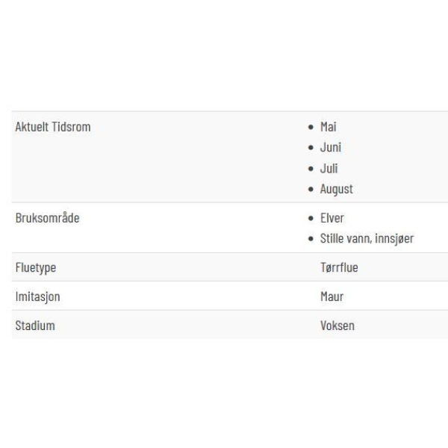Image resolution: width=448 pixels, height=448 pixels.
Task: Click the bullet beside Mai
Action: (311, 127)
